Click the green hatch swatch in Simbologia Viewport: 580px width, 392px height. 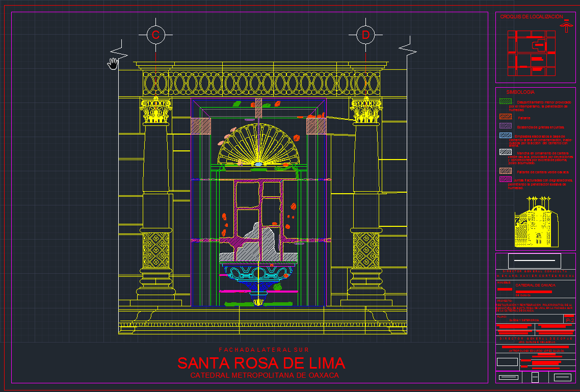[x=505, y=102]
